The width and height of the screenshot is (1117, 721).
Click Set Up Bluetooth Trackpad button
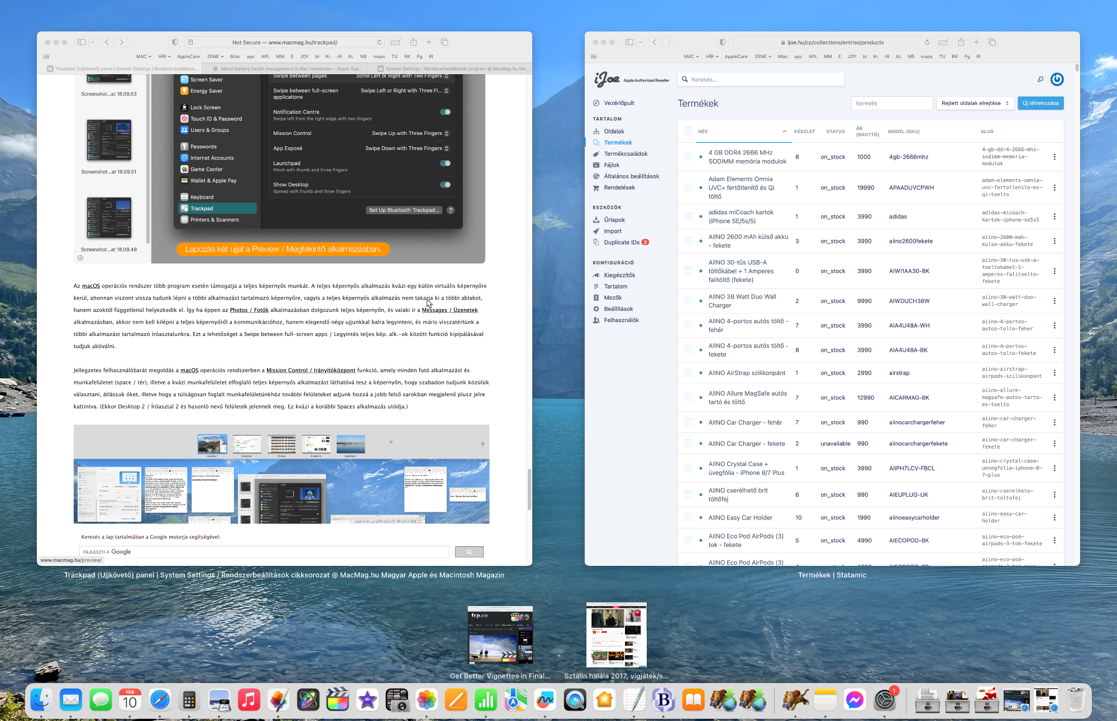[x=404, y=210]
